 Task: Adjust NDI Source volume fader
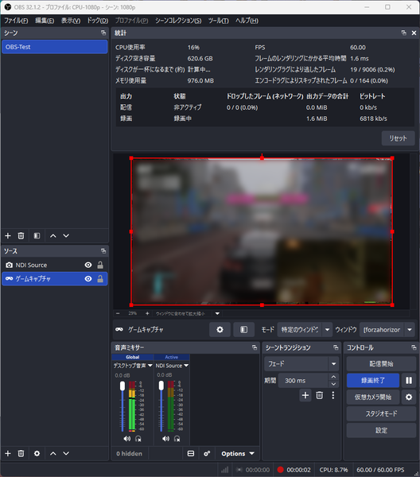(x=161, y=386)
